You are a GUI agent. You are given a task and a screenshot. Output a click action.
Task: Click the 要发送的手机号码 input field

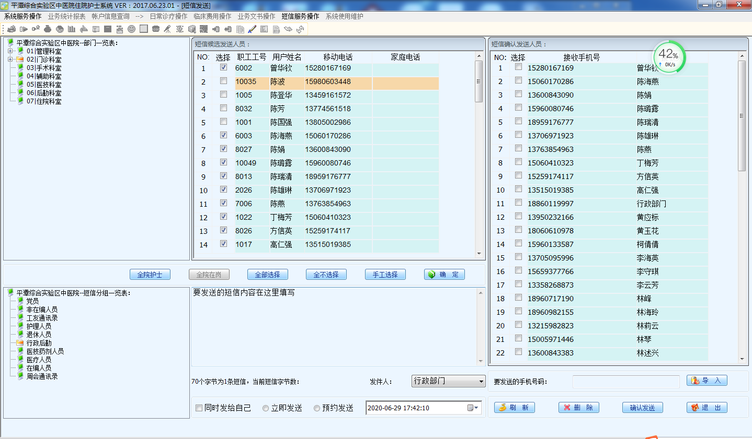point(626,382)
